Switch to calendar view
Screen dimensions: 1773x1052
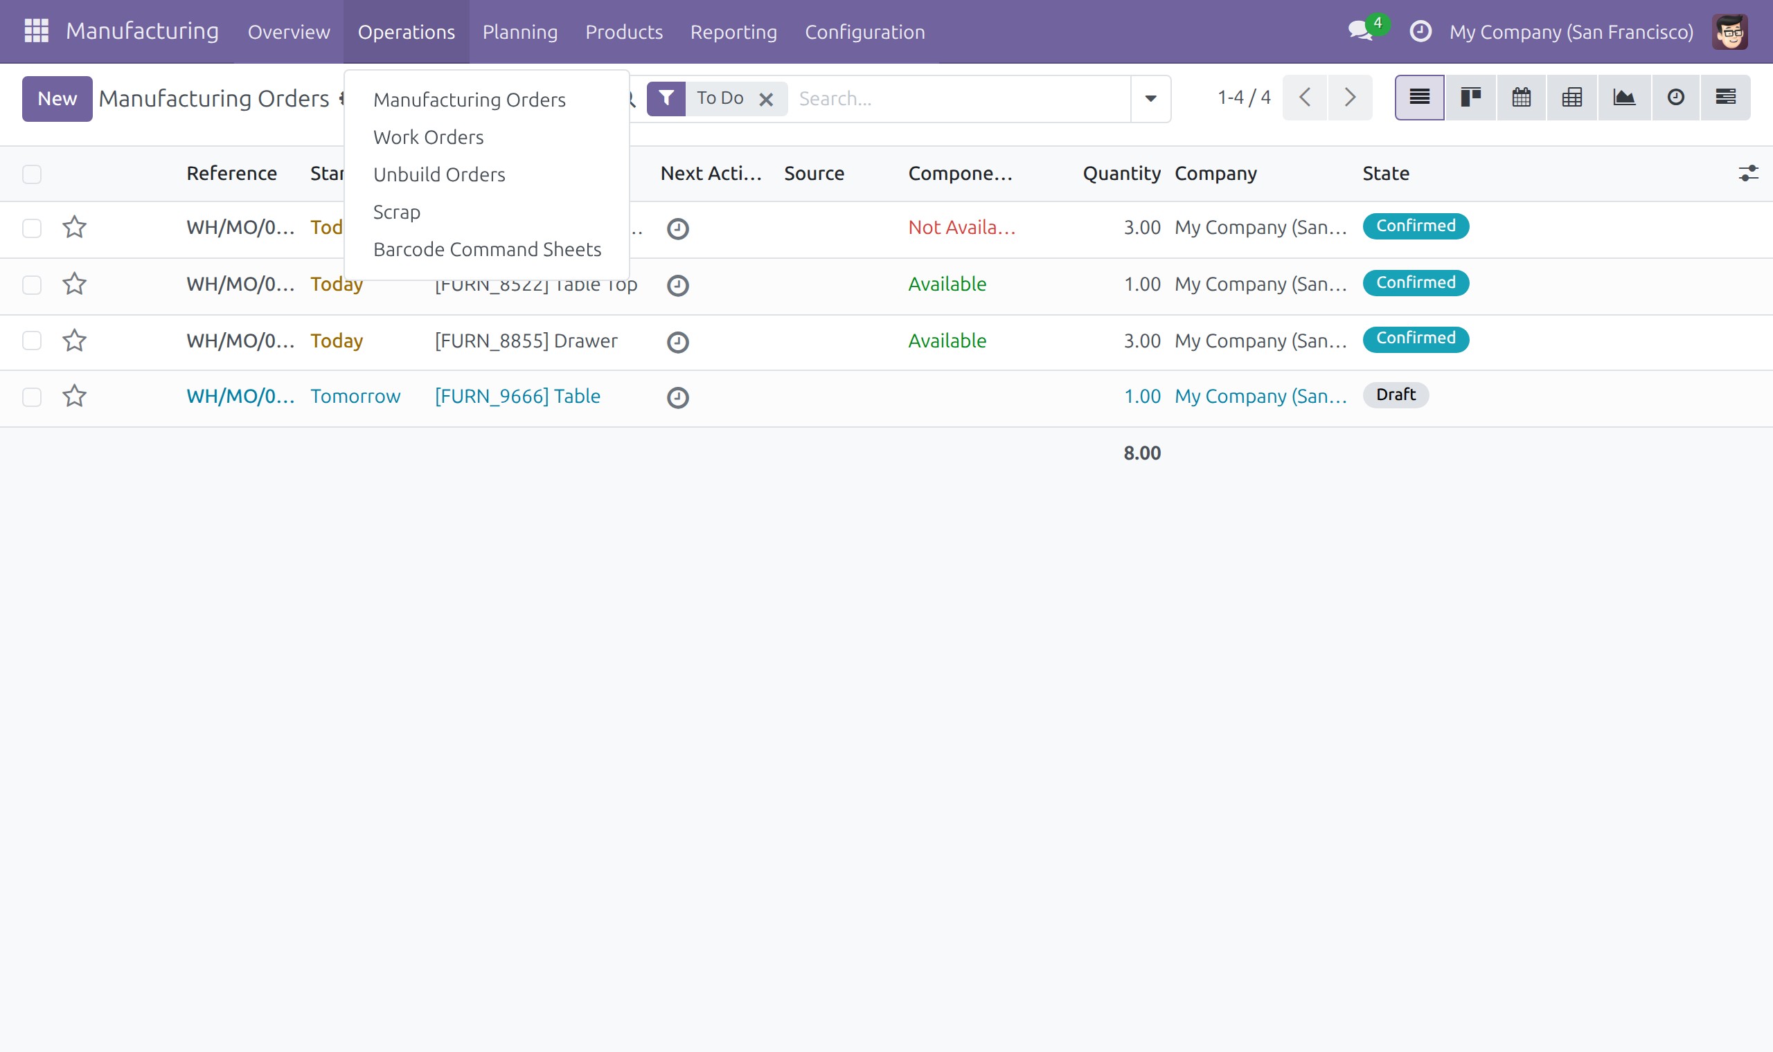[x=1520, y=97]
